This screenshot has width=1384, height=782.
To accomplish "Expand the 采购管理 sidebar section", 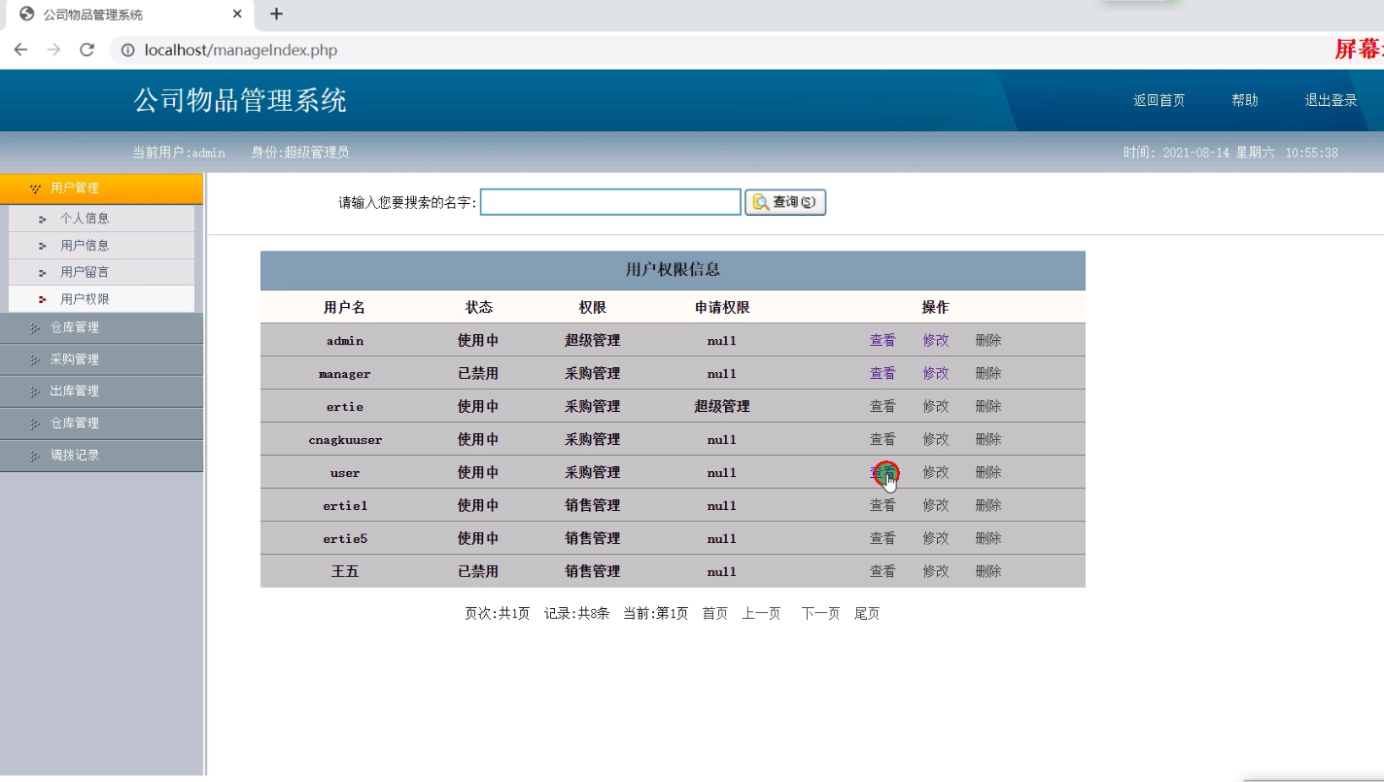I will [x=101, y=359].
